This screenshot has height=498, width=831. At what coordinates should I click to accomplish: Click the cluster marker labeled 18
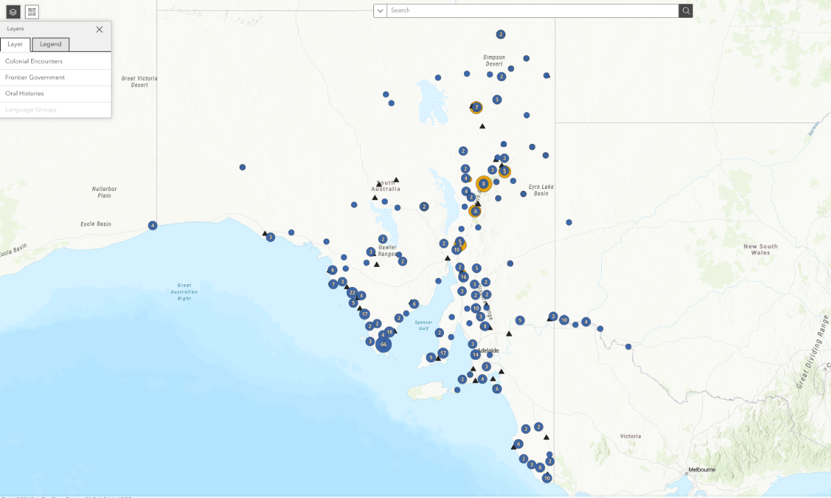[x=389, y=332]
